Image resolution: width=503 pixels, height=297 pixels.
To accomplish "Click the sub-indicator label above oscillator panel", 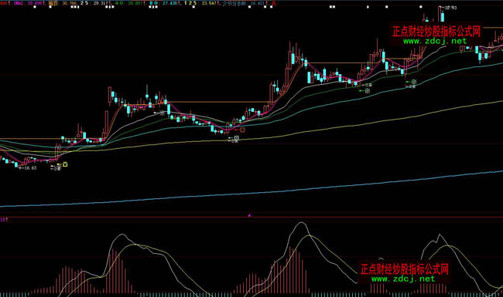I will pos(3,220).
